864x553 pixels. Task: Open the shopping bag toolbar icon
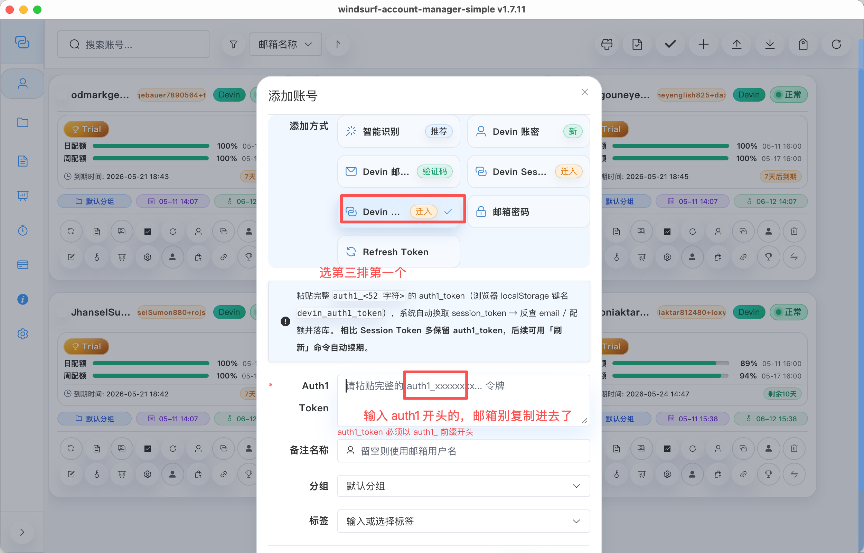(803, 44)
